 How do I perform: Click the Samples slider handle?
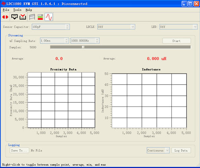click(x=83, y=47)
